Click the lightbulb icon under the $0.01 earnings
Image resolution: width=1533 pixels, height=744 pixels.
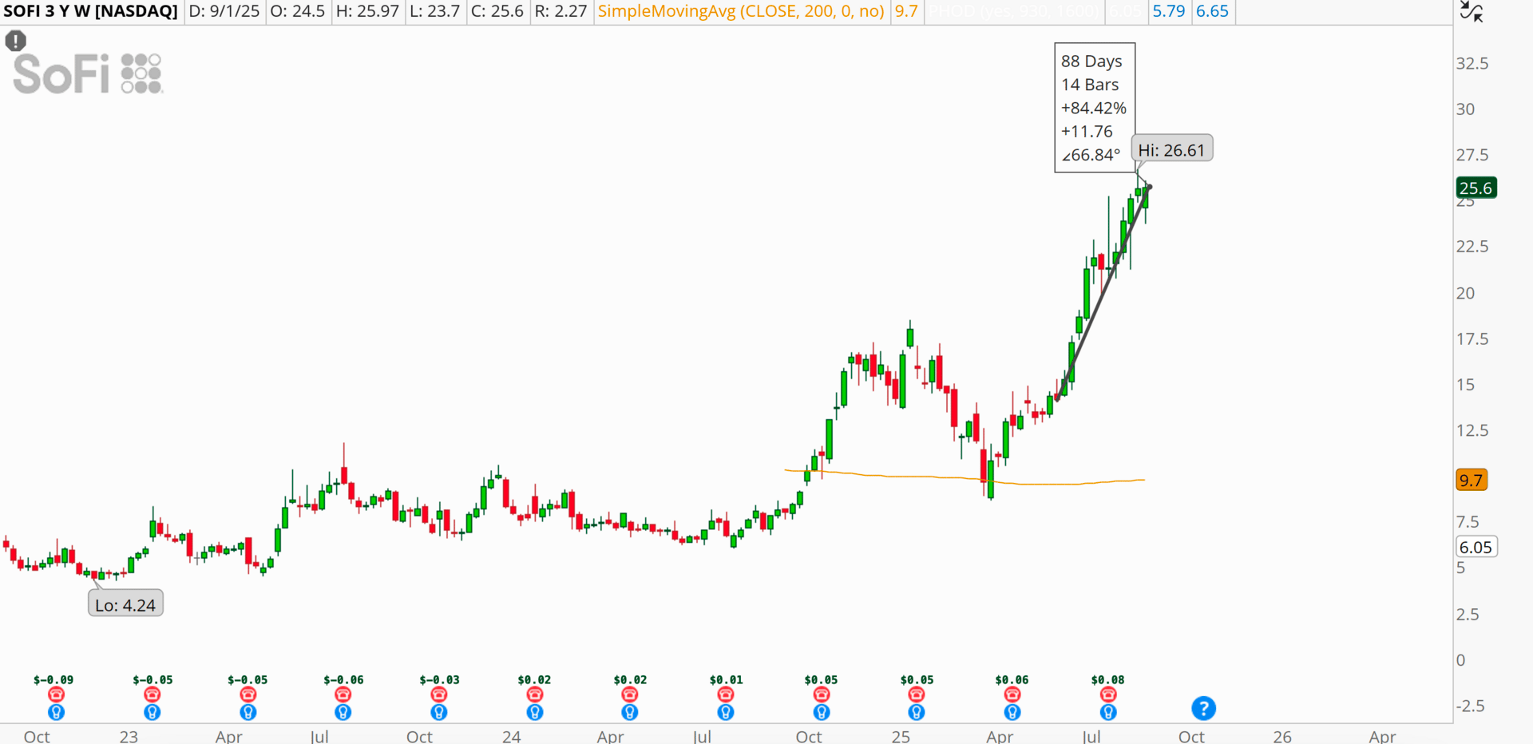click(726, 712)
